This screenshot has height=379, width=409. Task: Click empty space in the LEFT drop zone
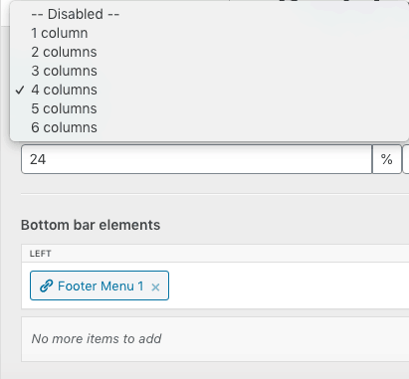(289, 285)
